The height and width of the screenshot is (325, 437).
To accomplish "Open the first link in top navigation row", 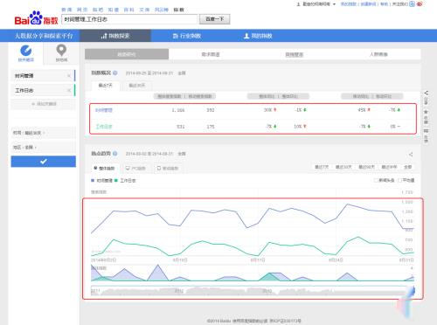I will click(x=66, y=10).
